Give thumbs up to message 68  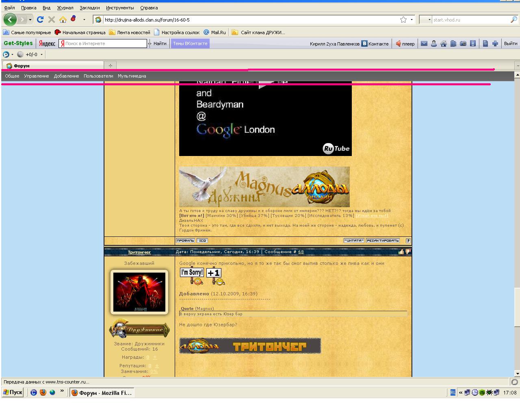(x=401, y=252)
